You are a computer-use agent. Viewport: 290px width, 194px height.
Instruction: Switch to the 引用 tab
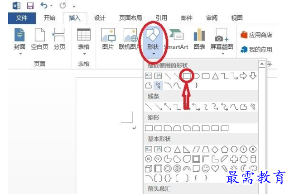point(162,18)
